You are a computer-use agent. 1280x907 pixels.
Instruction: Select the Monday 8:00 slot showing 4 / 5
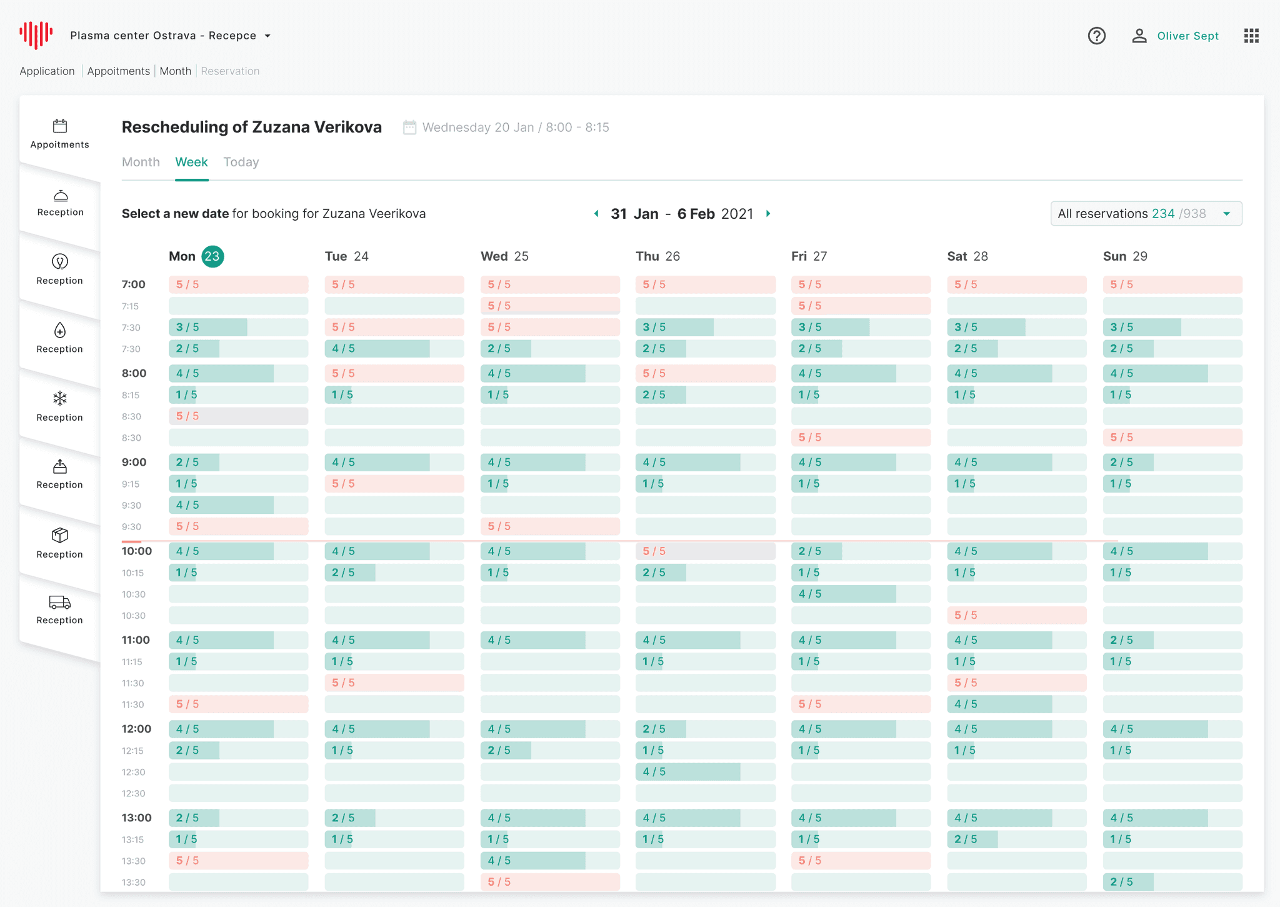pos(238,373)
